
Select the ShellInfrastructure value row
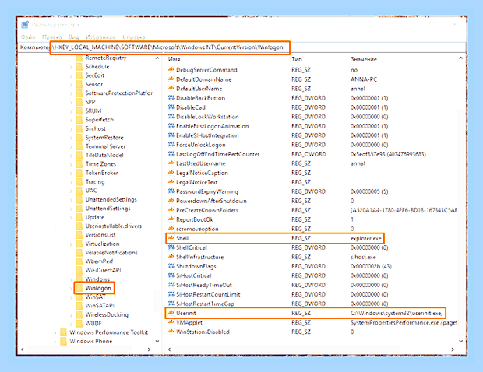(x=312, y=257)
